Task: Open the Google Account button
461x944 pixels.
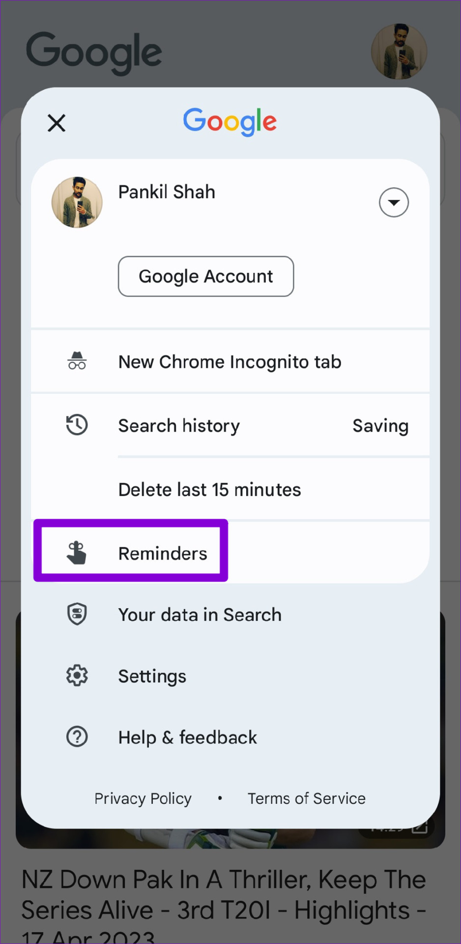Action: click(206, 276)
